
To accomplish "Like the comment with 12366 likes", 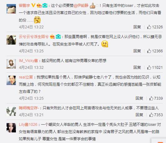I will click(155, 51).
